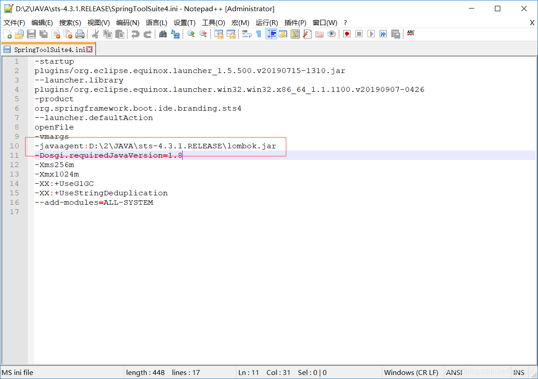Screen dimensions: 538x379
Task: Click the Cut scissors icon
Action: [96, 34]
